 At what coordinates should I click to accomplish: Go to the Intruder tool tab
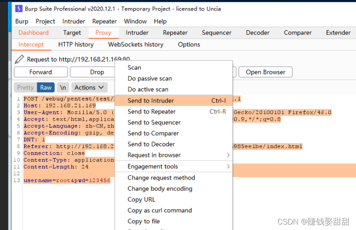pyautogui.click(x=137, y=33)
